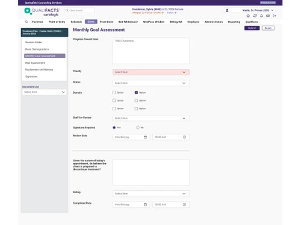
Task: Open the Client menu
Action: 91,22
